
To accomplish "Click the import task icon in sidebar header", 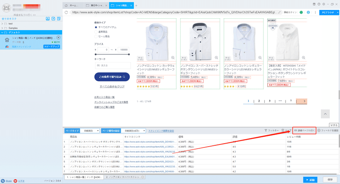I will 48,19.
